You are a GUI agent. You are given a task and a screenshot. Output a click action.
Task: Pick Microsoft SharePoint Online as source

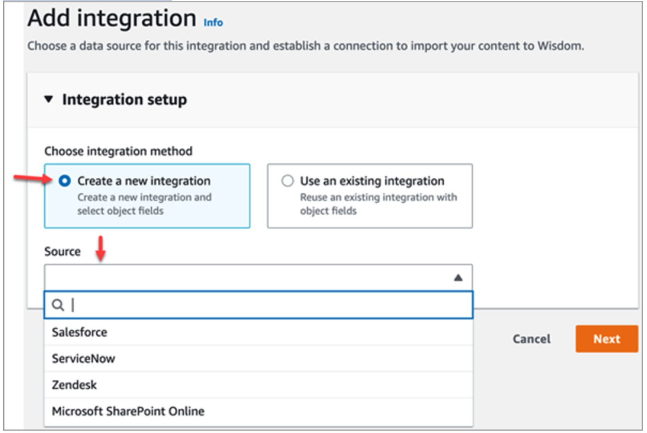[x=128, y=411]
